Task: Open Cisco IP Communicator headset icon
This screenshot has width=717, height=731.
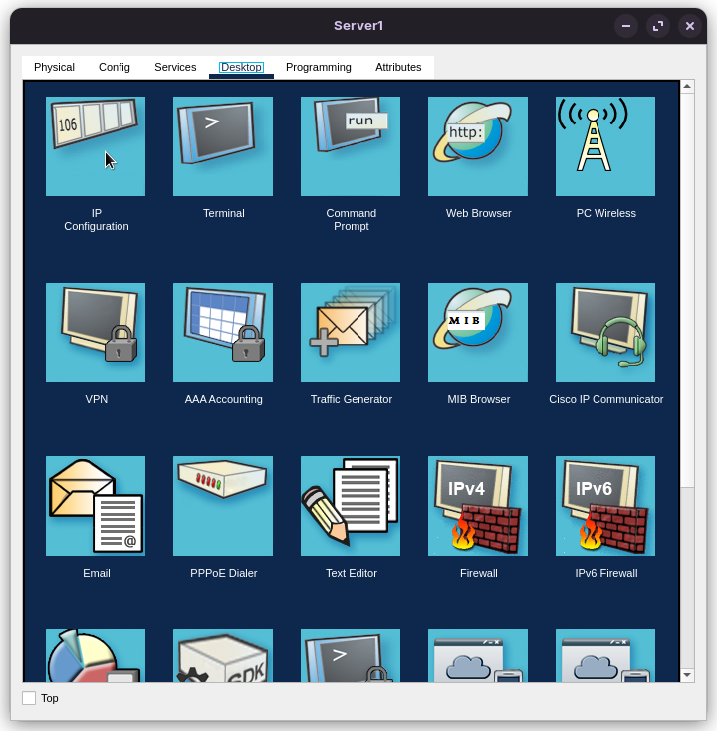Action: [x=605, y=333]
